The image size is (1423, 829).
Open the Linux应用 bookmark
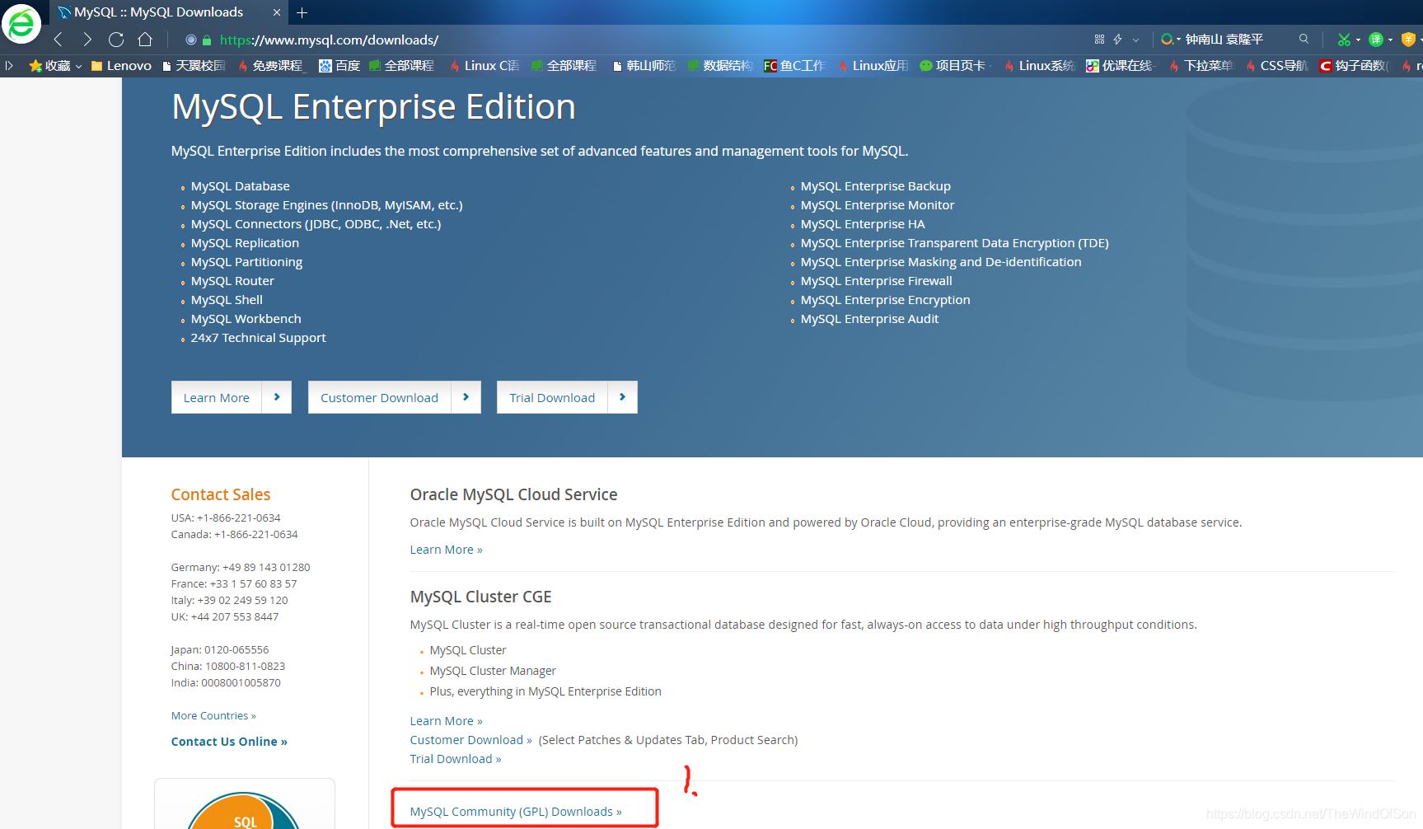pos(873,65)
